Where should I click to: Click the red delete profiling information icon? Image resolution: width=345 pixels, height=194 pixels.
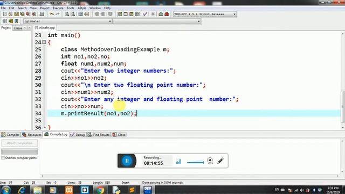(167, 14)
